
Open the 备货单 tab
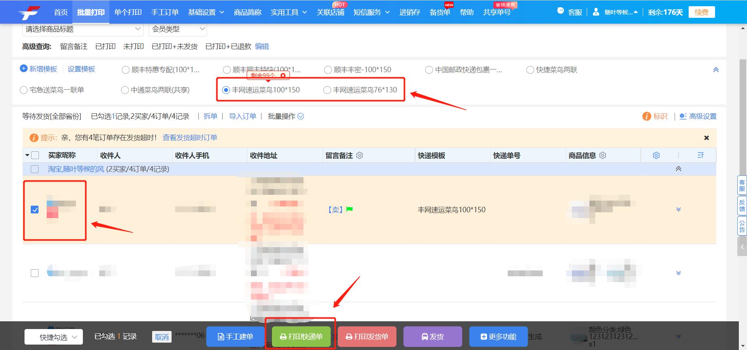click(440, 12)
